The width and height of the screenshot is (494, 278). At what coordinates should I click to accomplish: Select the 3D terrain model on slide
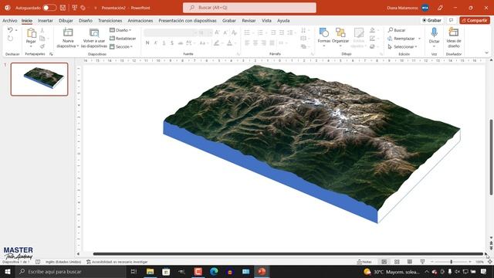(312, 144)
